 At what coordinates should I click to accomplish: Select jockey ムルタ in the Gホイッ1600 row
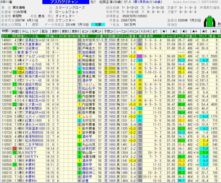(x=87, y=116)
